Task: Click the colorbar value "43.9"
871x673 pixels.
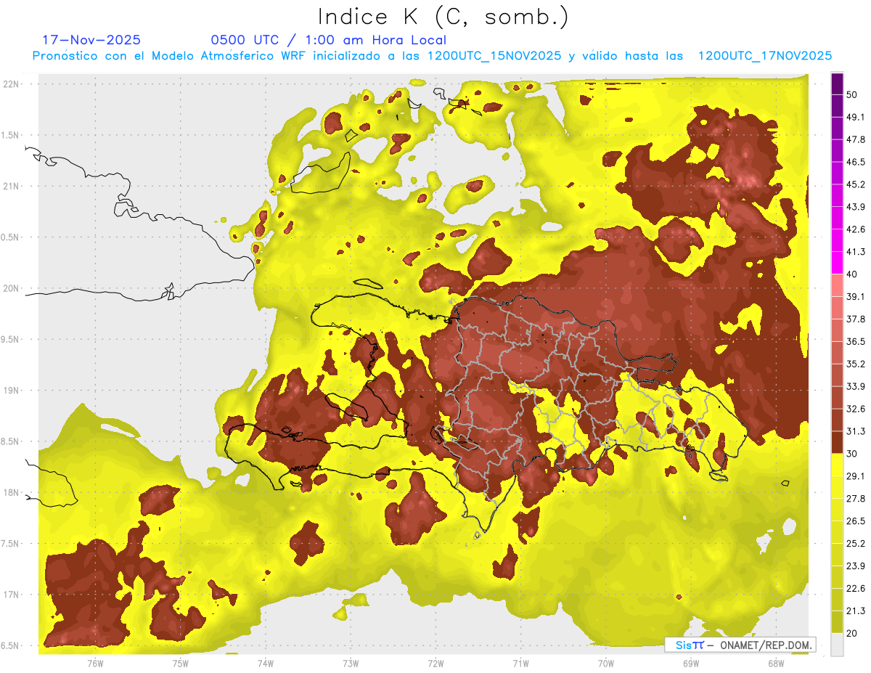Action: (x=856, y=207)
